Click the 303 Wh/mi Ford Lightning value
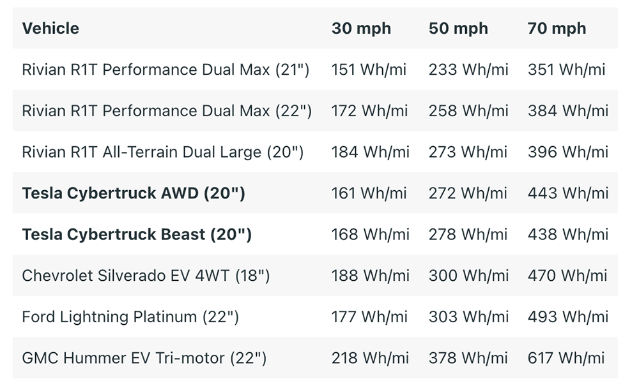Screen dimensions: 639x388 (x=468, y=317)
